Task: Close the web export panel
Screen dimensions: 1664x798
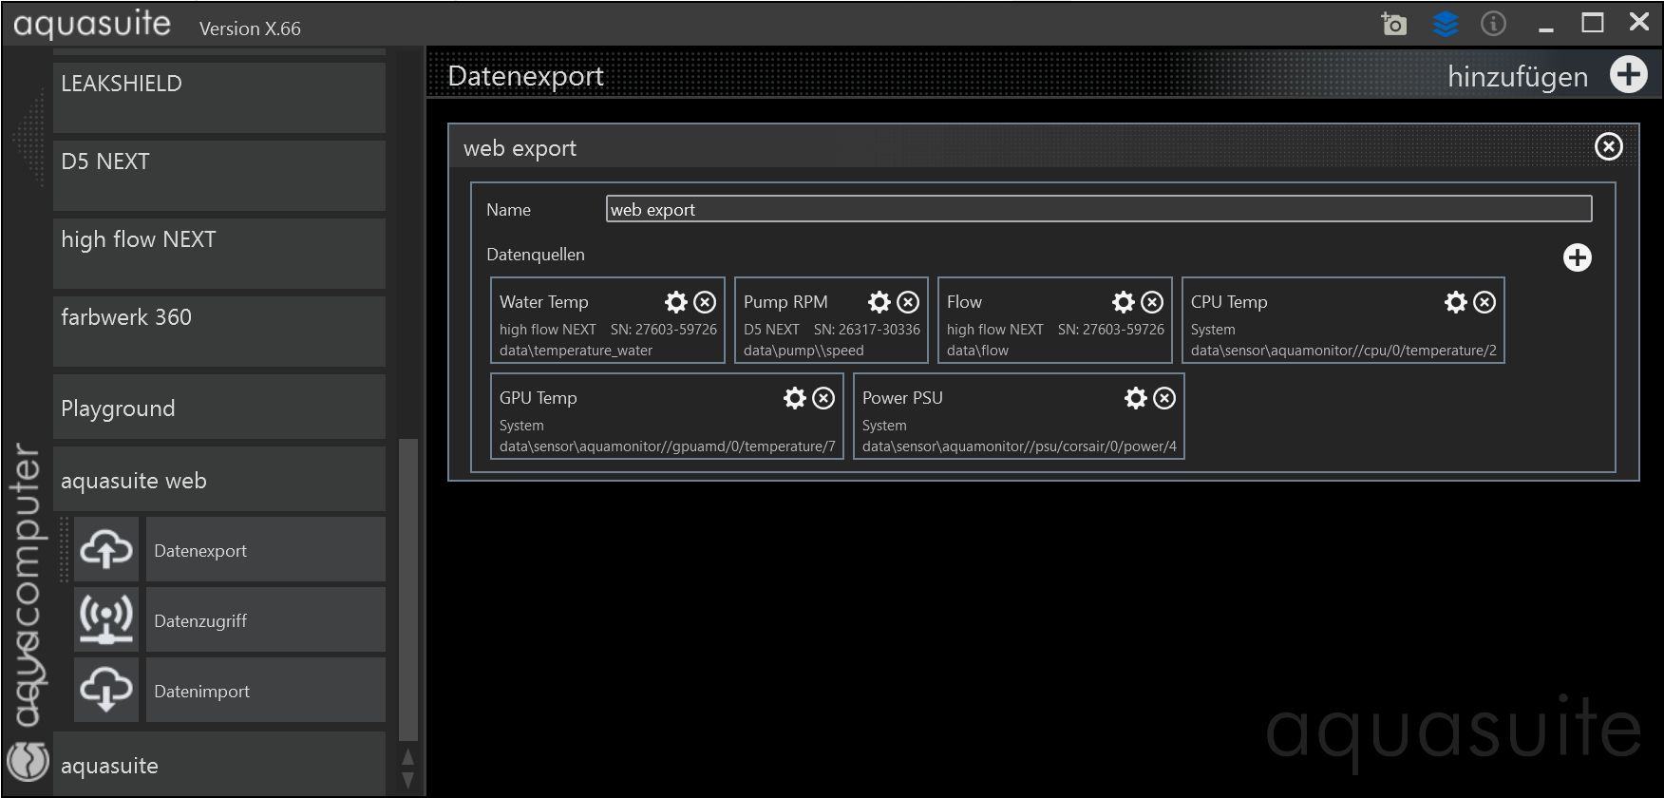Action: pyautogui.click(x=1608, y=146)
